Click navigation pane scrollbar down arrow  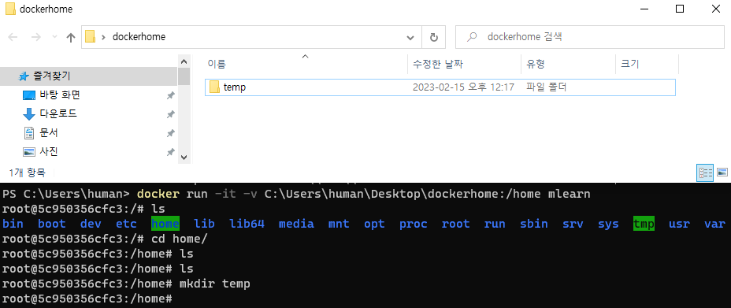pos(184,158)
